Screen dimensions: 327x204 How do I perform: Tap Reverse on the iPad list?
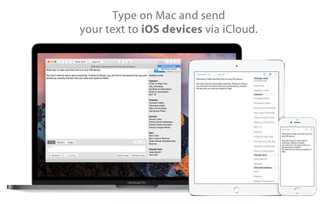coord(258,132)
